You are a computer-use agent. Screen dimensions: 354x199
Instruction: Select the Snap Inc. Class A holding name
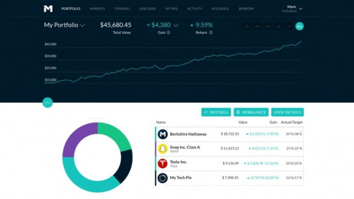pyautogui.click(x=185, y=147)
